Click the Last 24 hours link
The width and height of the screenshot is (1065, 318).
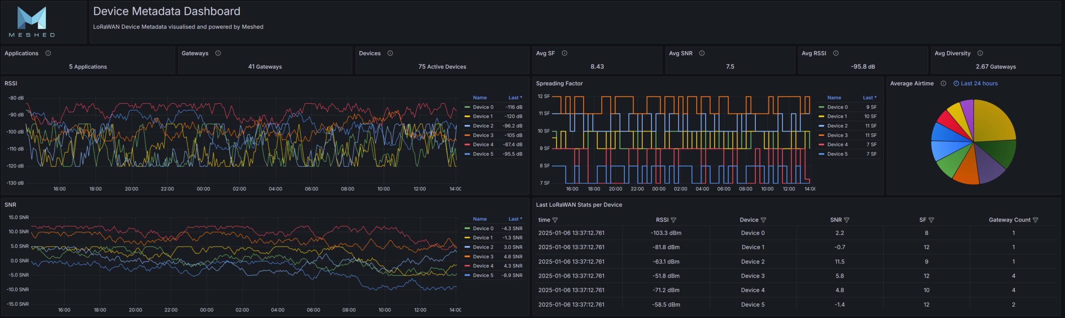coord(979,84)
